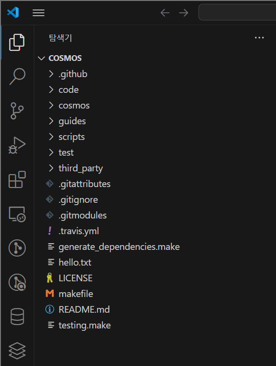Go back with the left arrow
Viewport: 276px width, 366px height.
(x=165, y=12)
